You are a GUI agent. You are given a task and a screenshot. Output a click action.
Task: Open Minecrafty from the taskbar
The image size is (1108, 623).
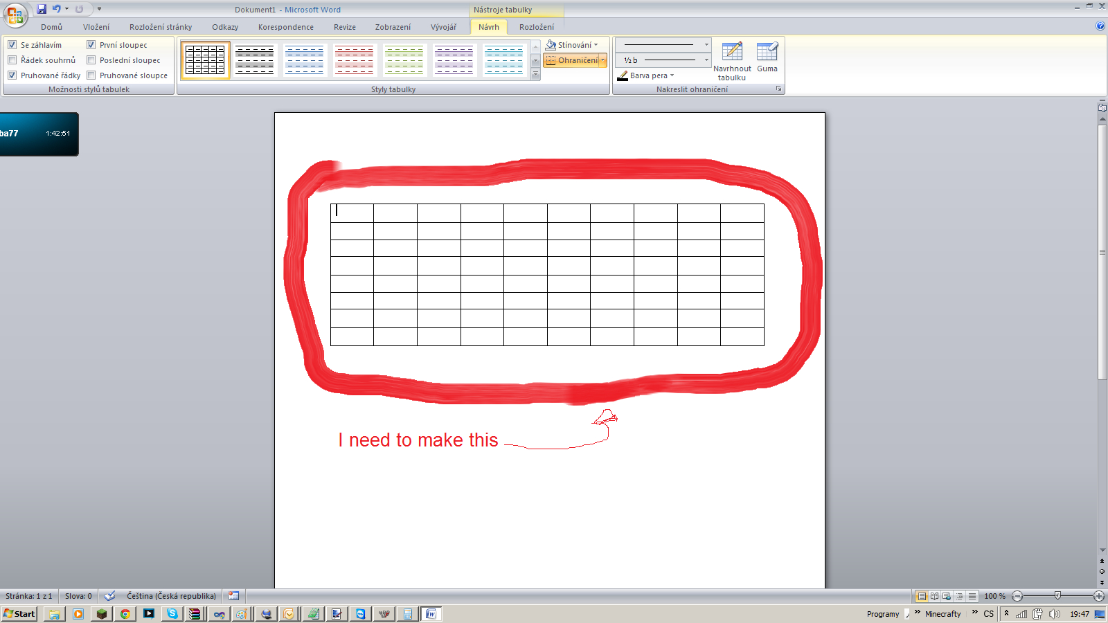[x=944, y=614]
